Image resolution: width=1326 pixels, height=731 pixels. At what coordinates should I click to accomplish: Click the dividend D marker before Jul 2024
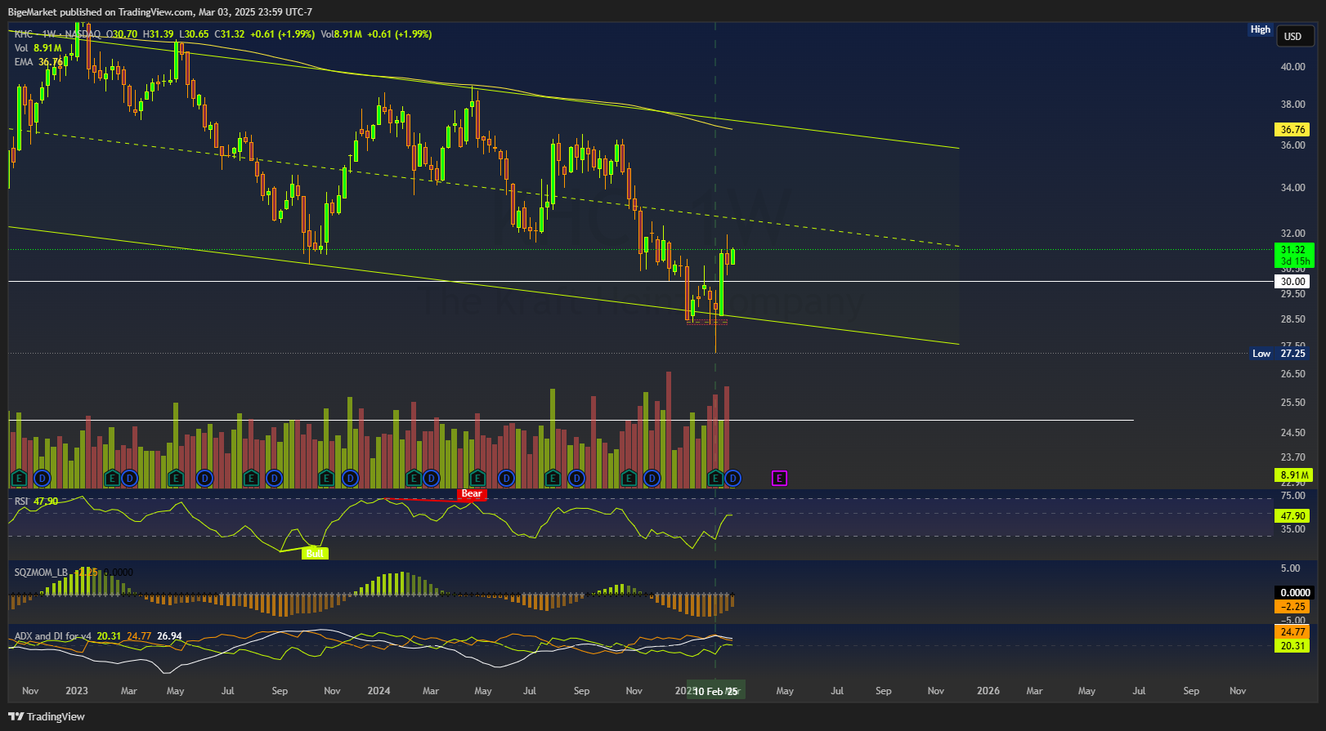tap(507, 479)
